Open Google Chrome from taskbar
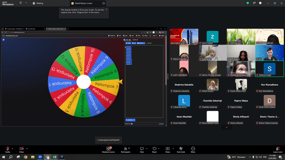 click(25, 157)
